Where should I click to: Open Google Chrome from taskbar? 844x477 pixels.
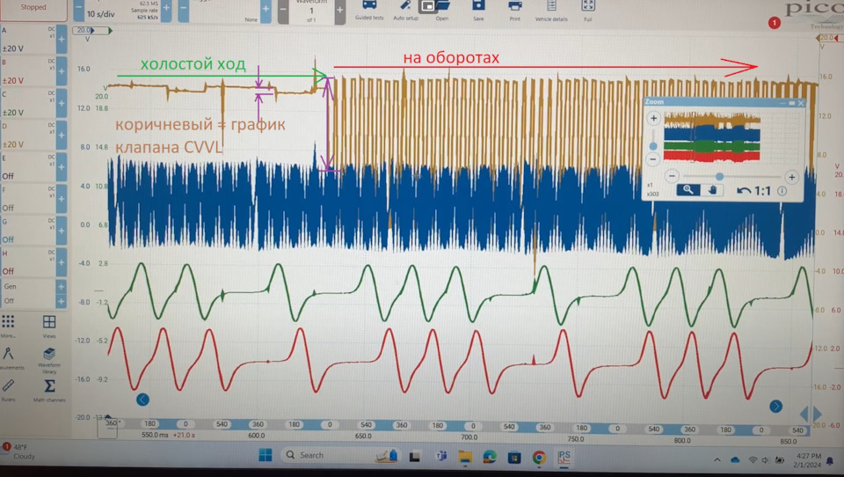(x=539, y=457)
